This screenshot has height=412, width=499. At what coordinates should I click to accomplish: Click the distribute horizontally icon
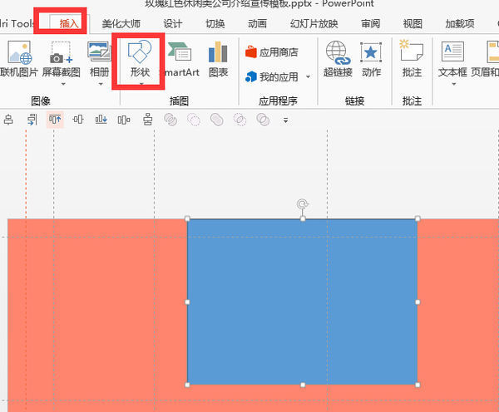tap(124, 120)
